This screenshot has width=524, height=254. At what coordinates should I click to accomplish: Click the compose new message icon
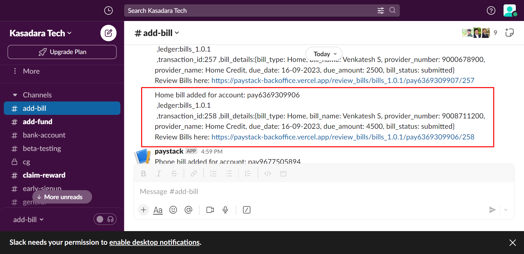coord(108,33)
